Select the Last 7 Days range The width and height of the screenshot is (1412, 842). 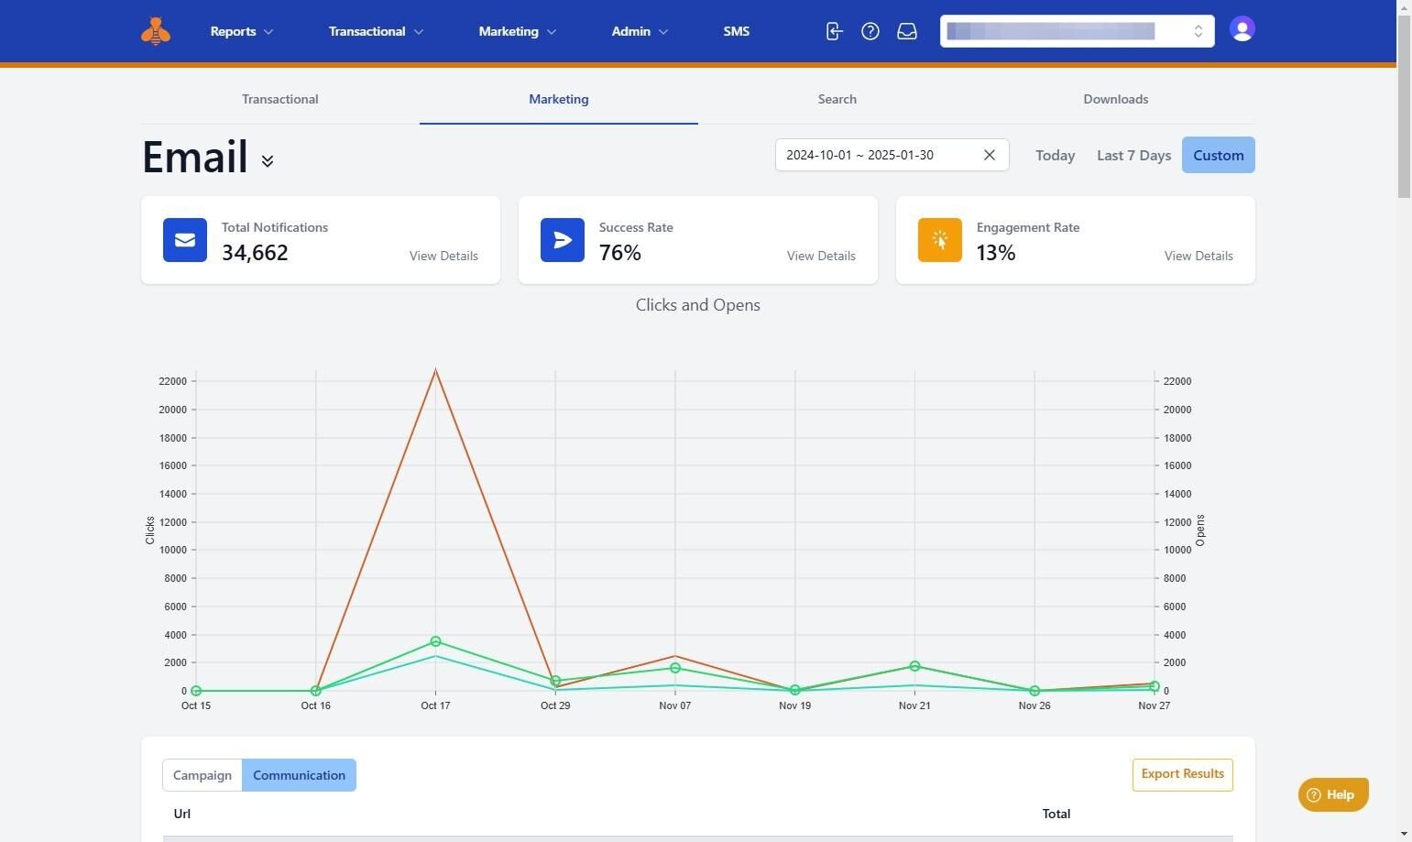click(x=1133, y=155)
